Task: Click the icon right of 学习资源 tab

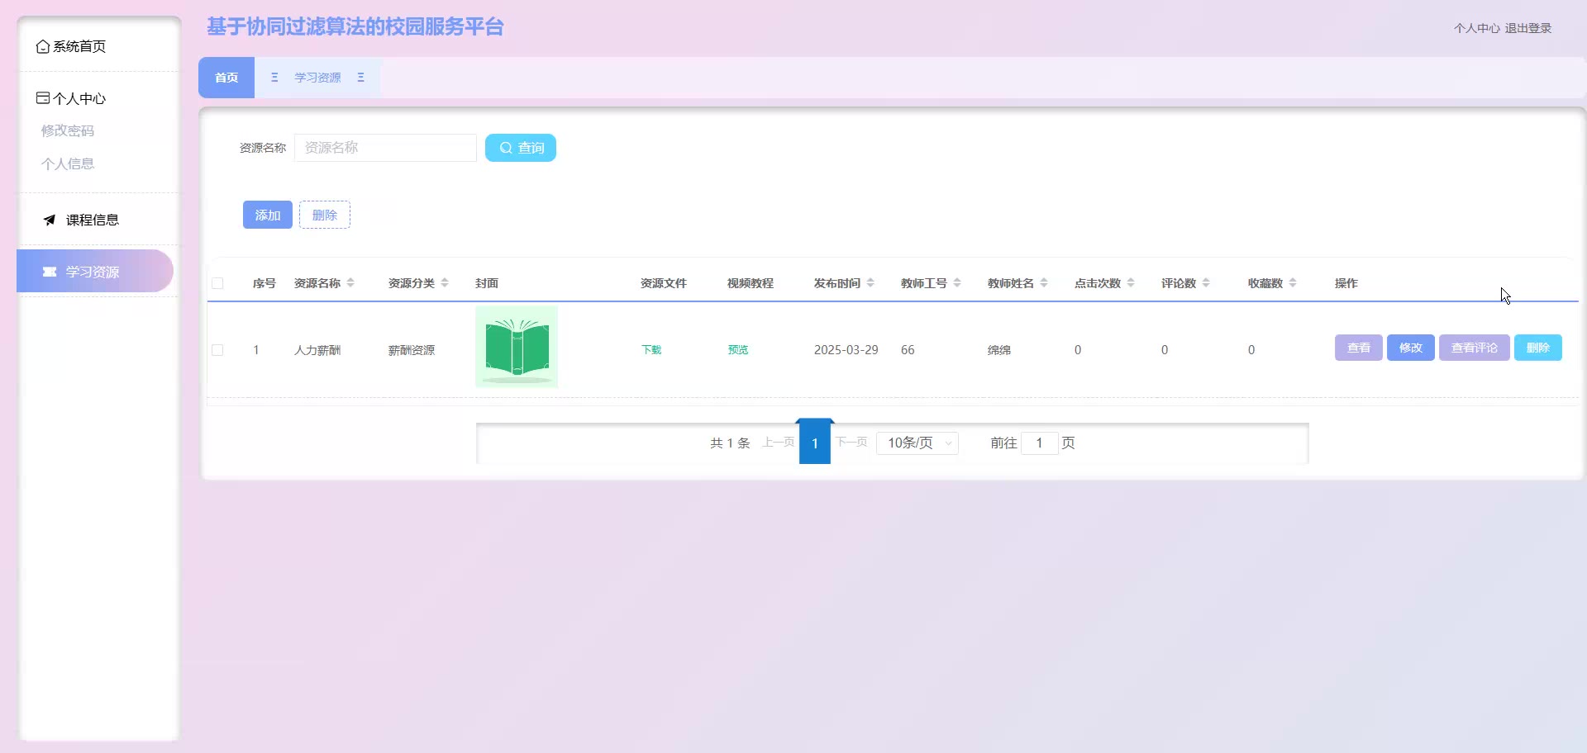Action: tap(361, 78)
